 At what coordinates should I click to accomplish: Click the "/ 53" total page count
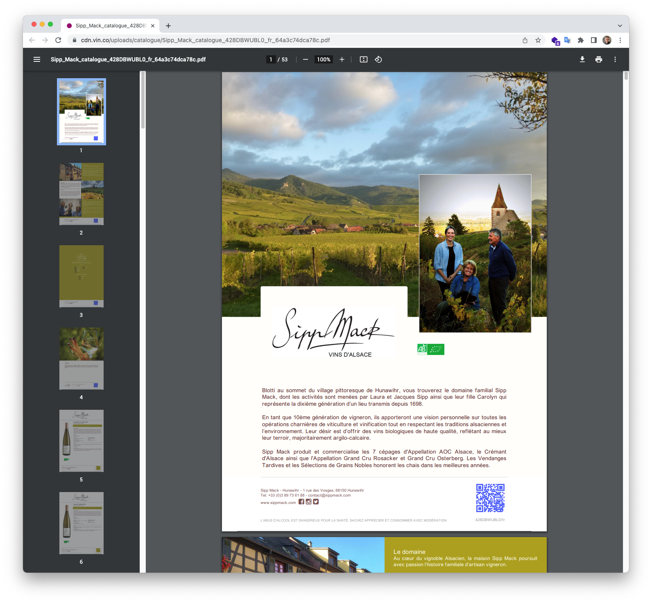(x=283, y=59)
